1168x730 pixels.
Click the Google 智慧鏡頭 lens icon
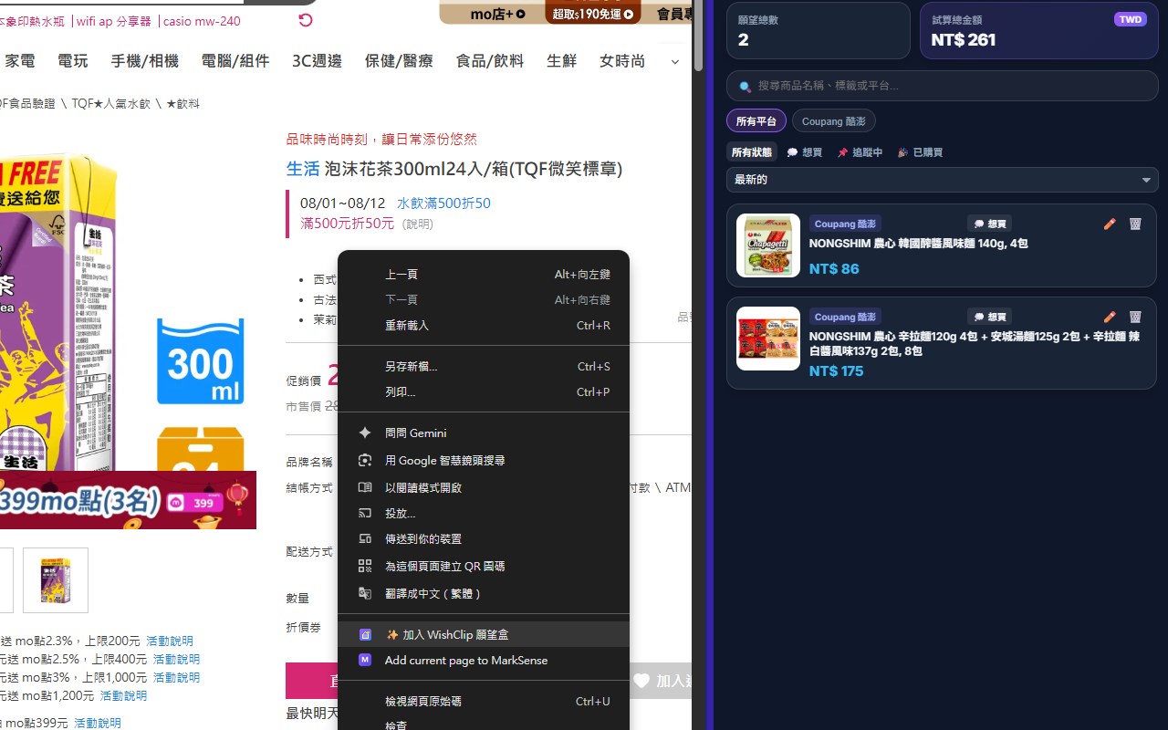pos(365,460)
